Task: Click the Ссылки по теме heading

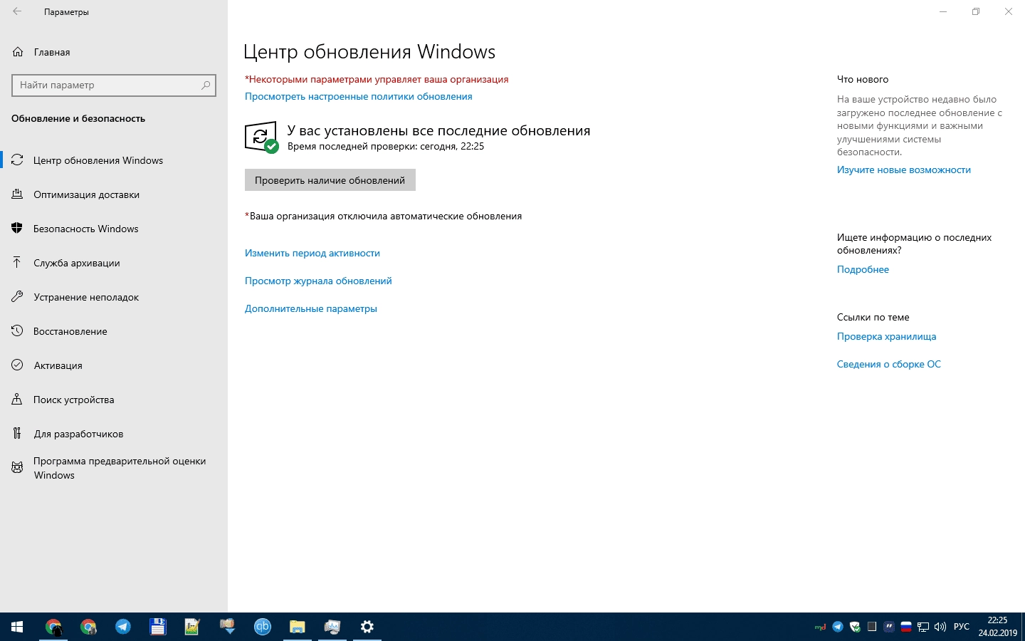Action: click(x=873, y=317)
